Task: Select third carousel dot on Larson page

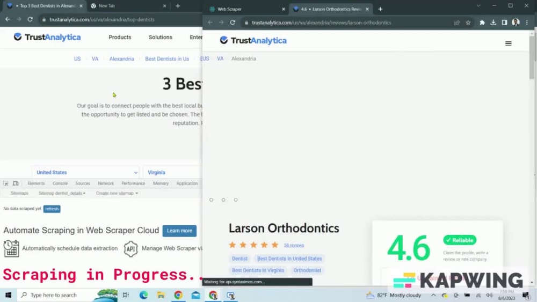Action: pos(236,200)
